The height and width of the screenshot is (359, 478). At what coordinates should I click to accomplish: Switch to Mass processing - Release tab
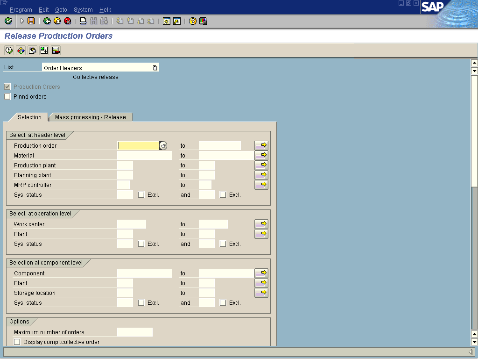(x=91, y=117)
